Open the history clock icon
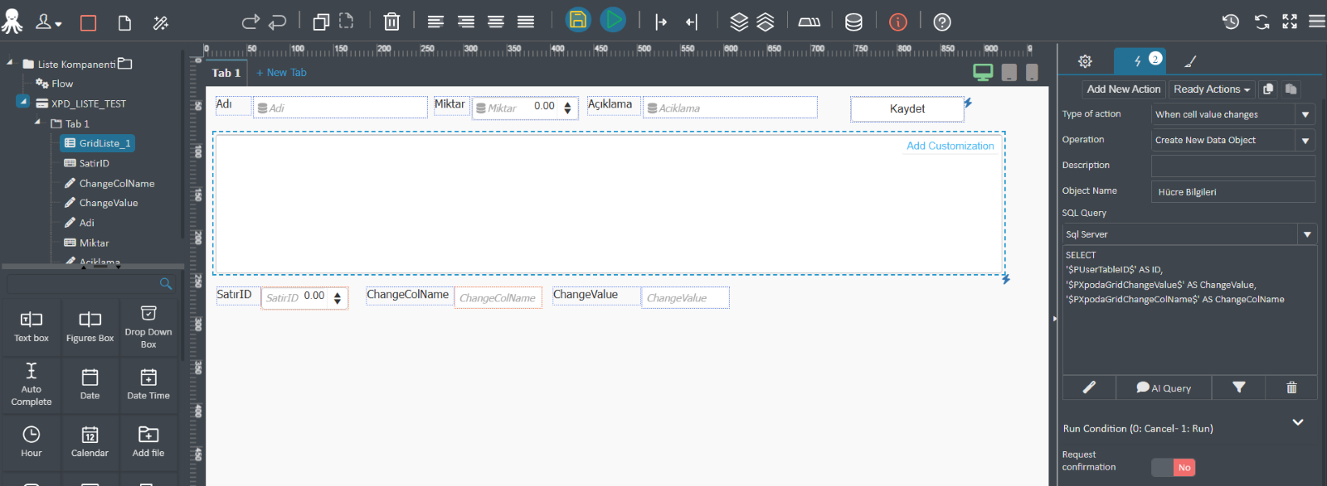Image resolution: width=1327 pixels, height=486 pixels. [1231, 22]
